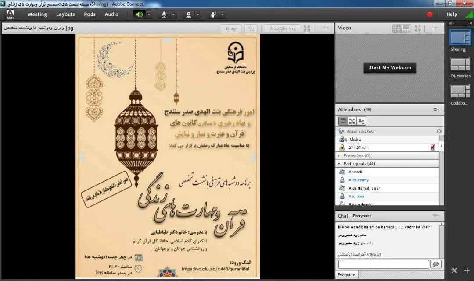Screen dimensions: 474x281
Task: Open the dropdown arrow beside the speaker icon
Action: [149, 14]
